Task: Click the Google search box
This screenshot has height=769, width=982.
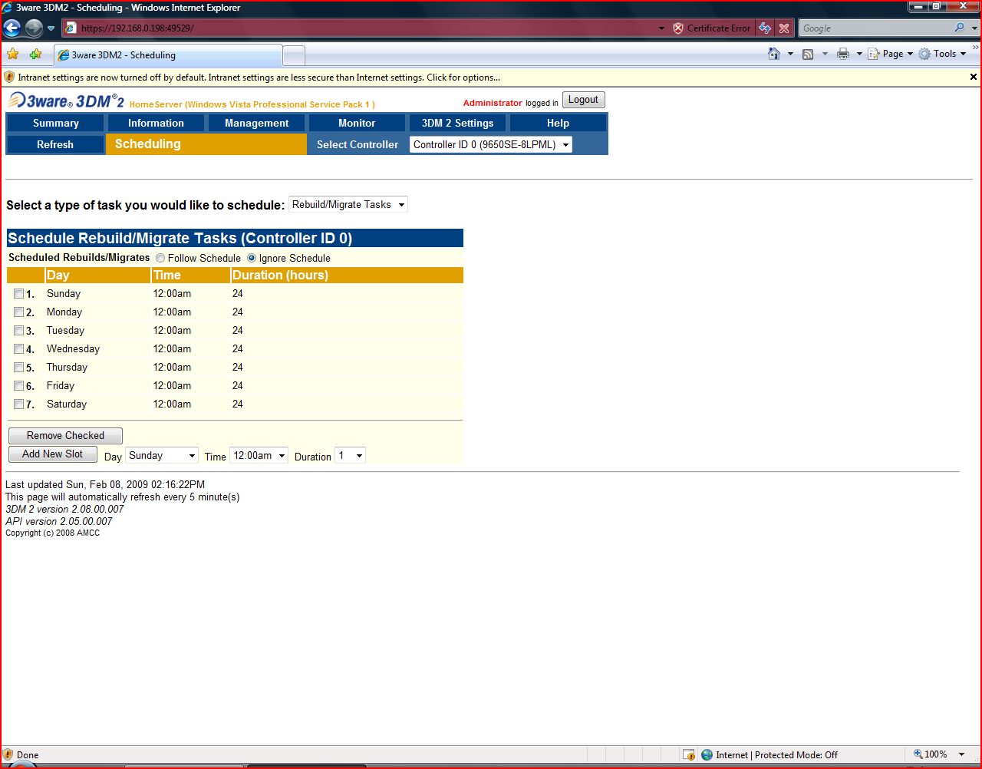Action: point(875,28)
